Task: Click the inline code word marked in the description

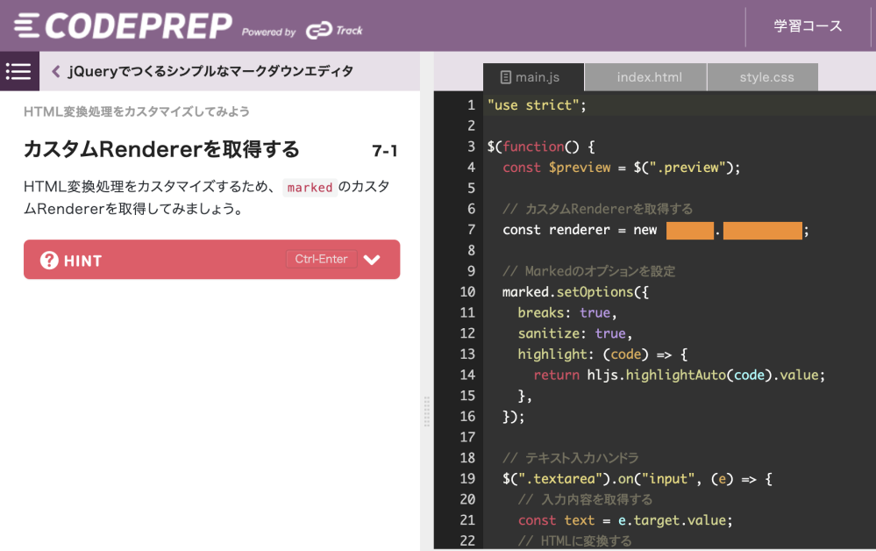Action: click(x=309, y=188)
